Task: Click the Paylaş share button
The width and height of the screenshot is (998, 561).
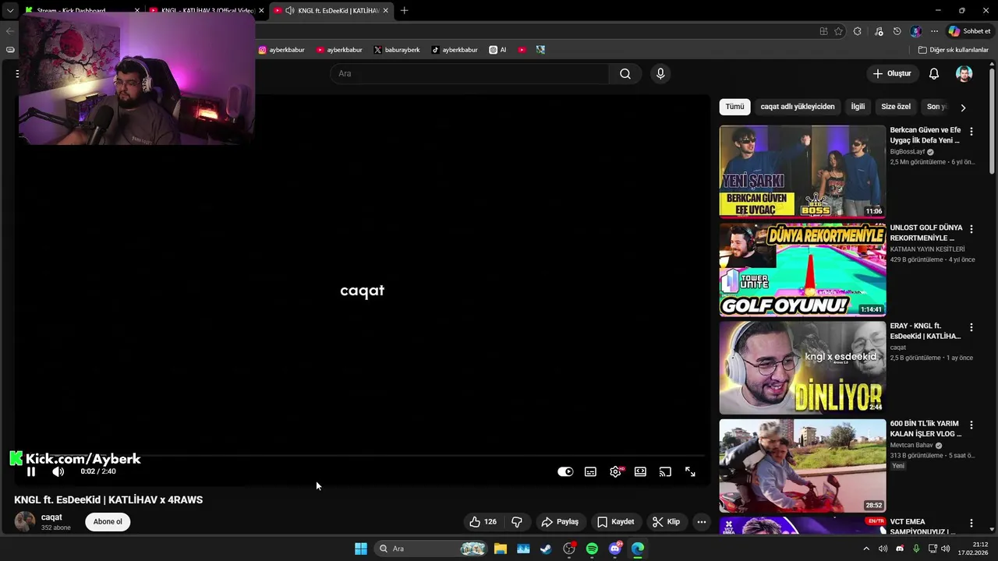Action: click(x=560, y=522)
